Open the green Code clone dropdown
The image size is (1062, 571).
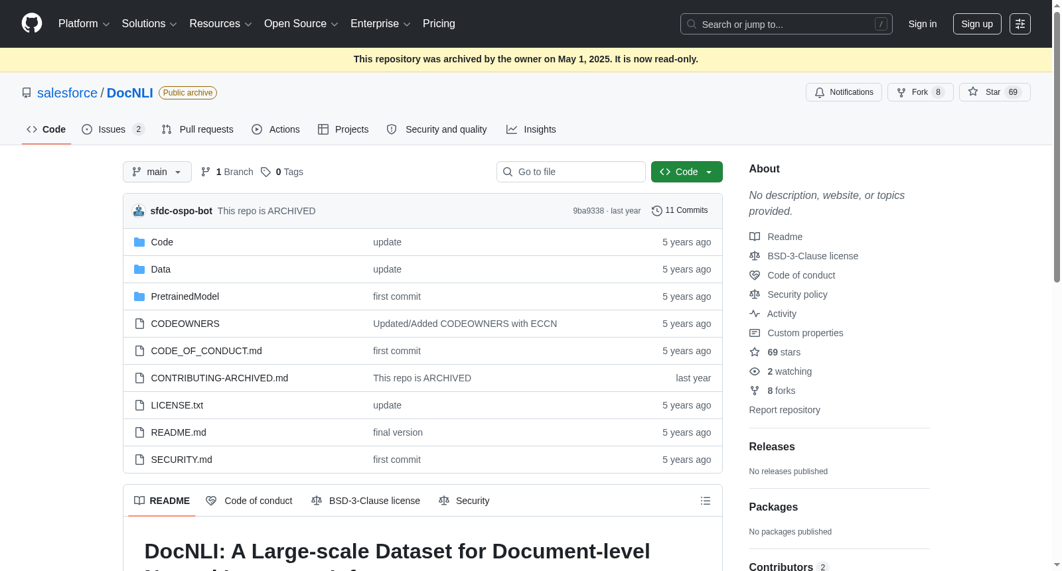[687, 172]
